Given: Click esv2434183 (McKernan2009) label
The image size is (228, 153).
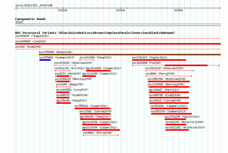Looking at the screenshot, I should pyautogui.click(x=73, y=63).
